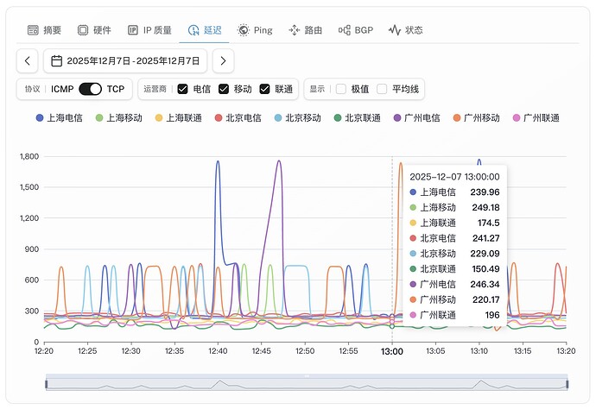Toggle the 广州联通 legend series
The width and height of the screenshot is (596, 409).
tap(536, 118)
